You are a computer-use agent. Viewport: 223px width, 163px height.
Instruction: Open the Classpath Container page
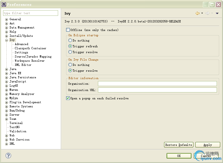pos(30,48)
